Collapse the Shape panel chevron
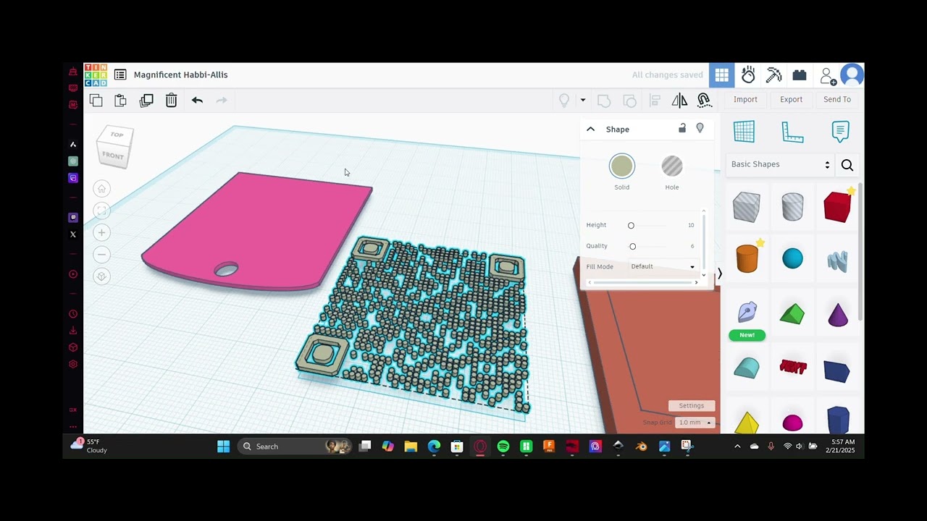 click(590, 129)
